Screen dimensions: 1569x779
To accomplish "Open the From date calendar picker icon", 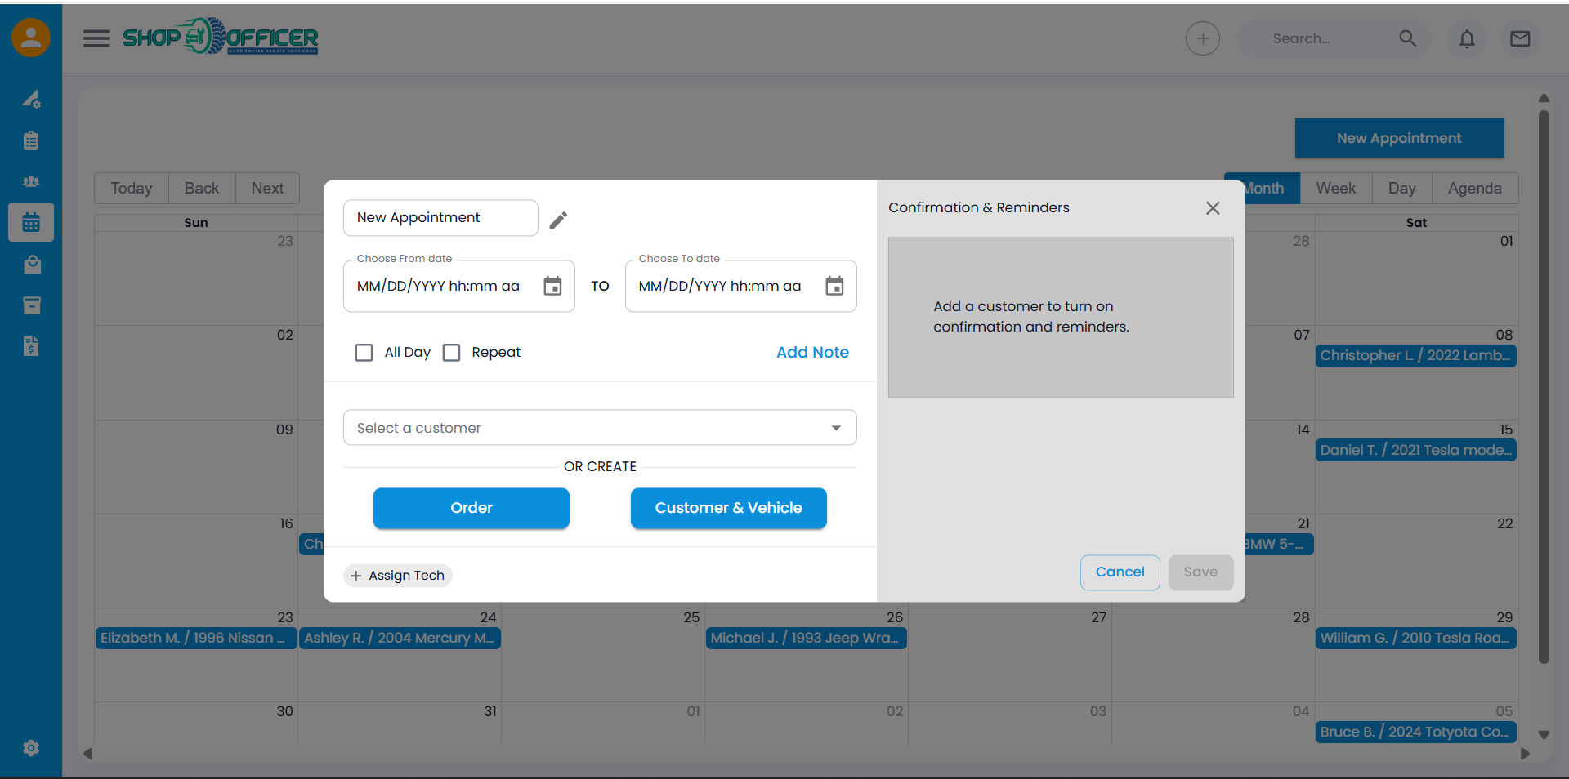I will [x=552, y=286].
